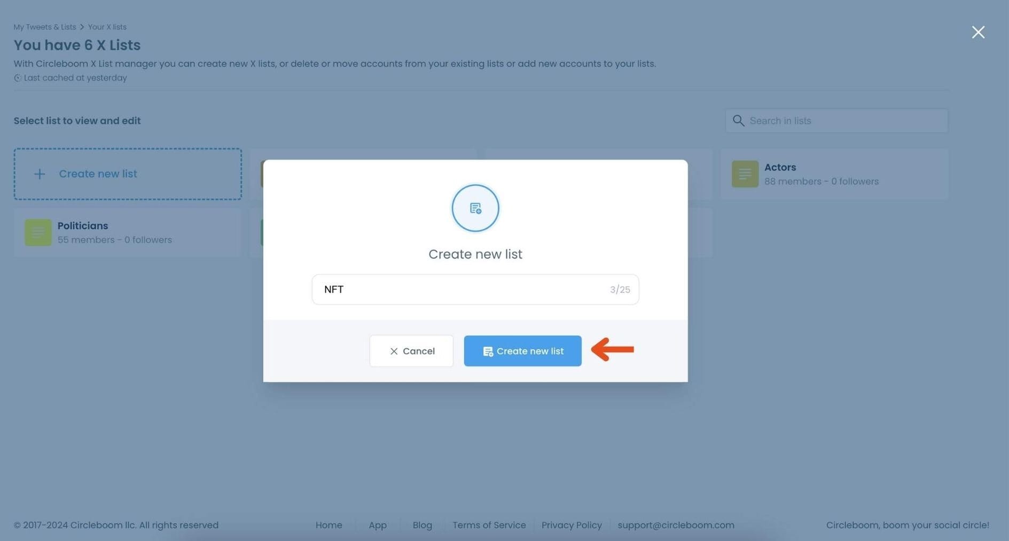The width and height of the screenshot is (1009, 541).
Task: Click the Cancel button
Action: click(411, 351)
